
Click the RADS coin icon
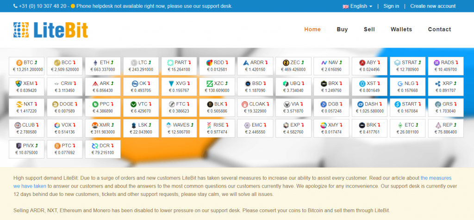coord(437,63)
